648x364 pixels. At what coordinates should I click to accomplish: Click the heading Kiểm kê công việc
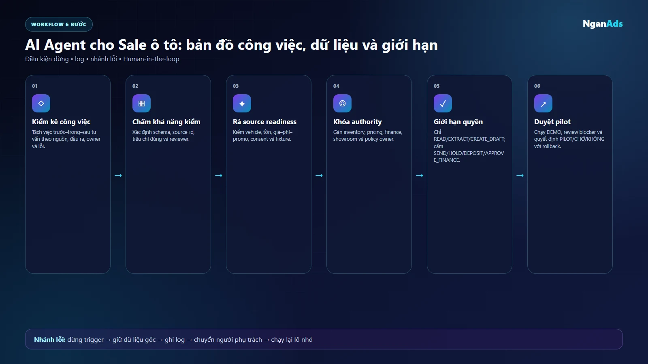point(61,122)
